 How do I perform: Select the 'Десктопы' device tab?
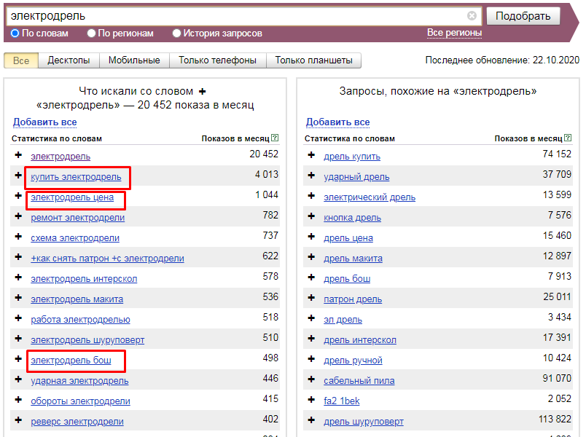69,60
